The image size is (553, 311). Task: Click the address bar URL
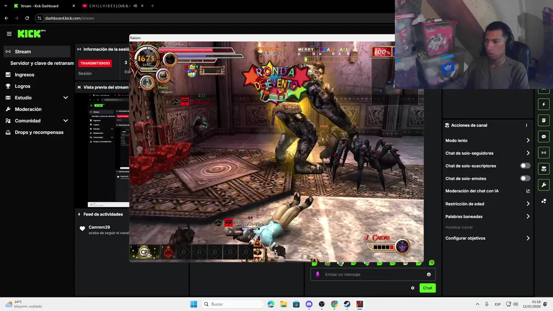[70, 18]
